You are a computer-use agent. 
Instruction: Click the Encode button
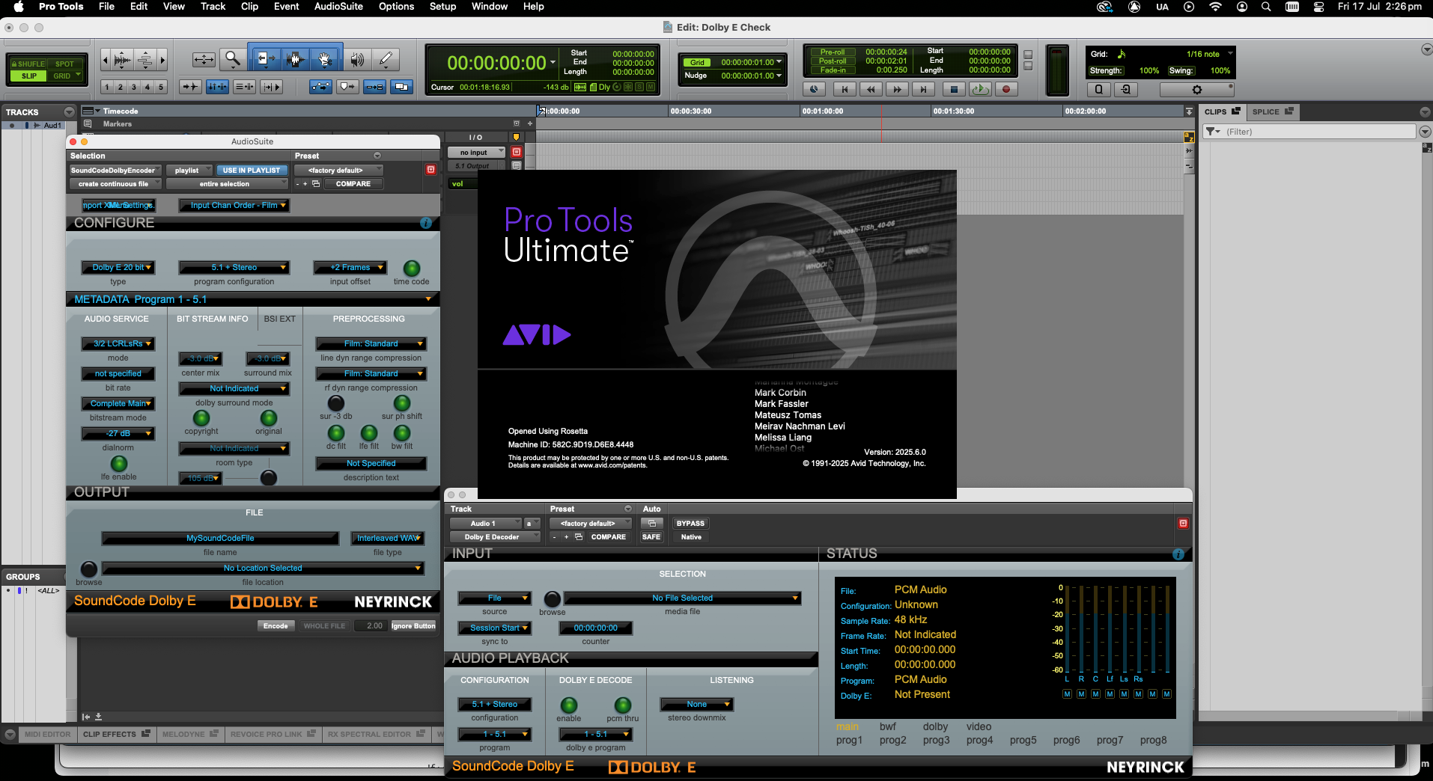click(x=276, y=626)
